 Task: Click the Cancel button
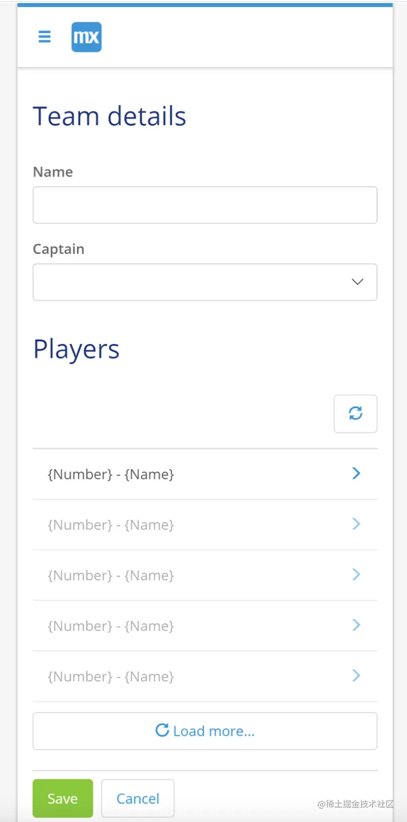(137, 798)
